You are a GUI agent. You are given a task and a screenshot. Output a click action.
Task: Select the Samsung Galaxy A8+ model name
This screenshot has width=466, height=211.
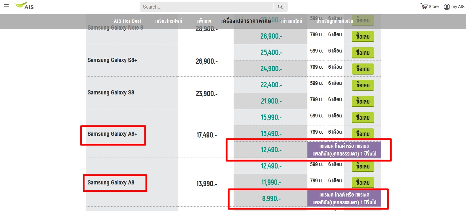tap(112, 134)
